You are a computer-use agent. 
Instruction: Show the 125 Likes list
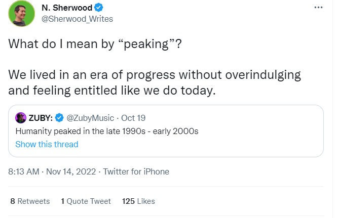point(138,201)
